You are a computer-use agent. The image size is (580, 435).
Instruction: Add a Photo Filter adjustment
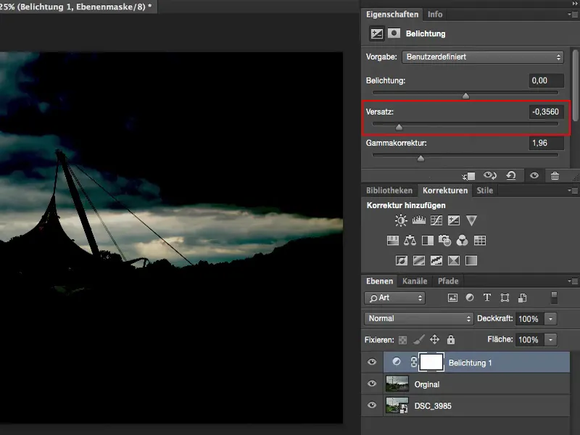[x=444, y=241]
